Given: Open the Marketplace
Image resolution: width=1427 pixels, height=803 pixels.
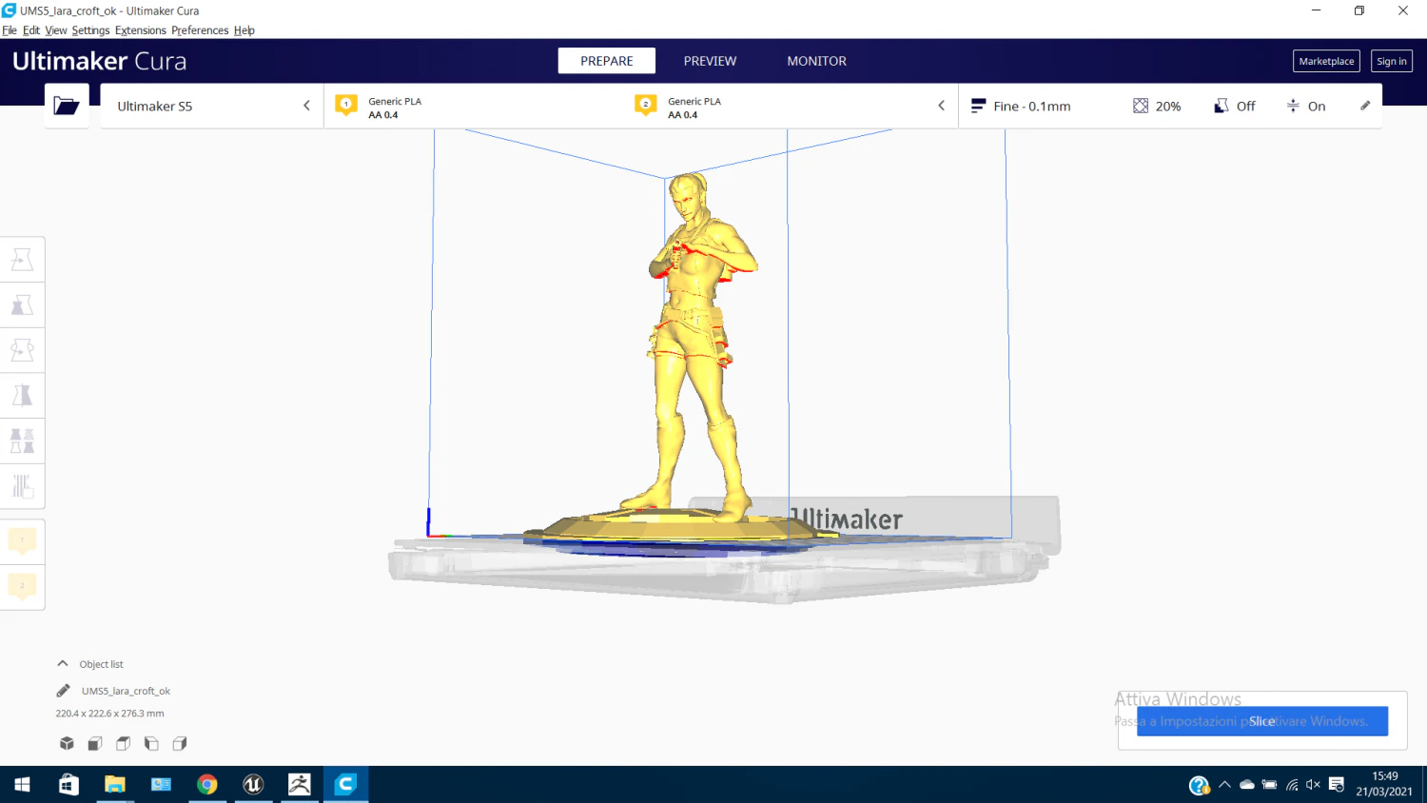Looking at the screenshot, I should (1326, 61).
